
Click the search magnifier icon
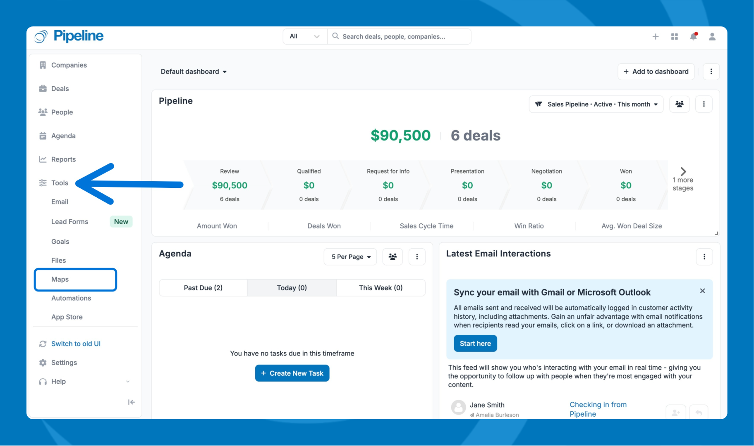pos(335,36)
